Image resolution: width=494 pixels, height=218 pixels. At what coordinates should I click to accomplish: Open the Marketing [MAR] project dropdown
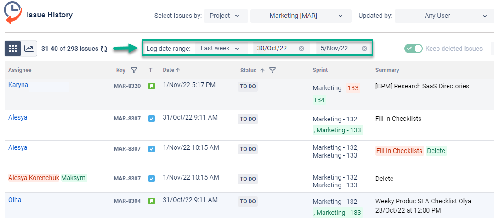(301, 16)
